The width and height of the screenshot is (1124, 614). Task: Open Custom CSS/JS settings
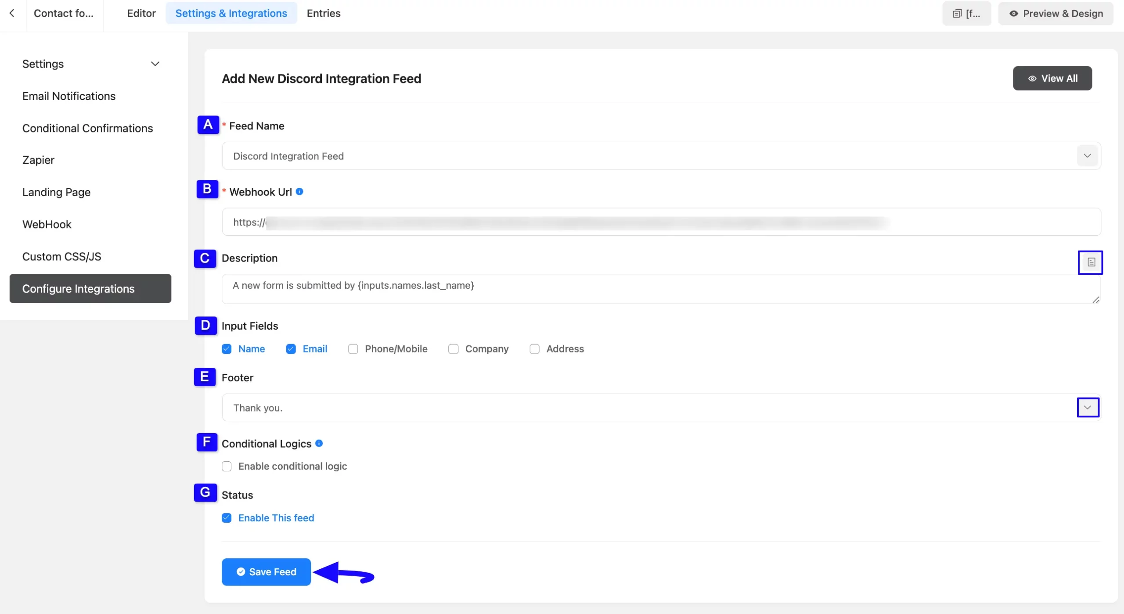[x=62, y=256]
